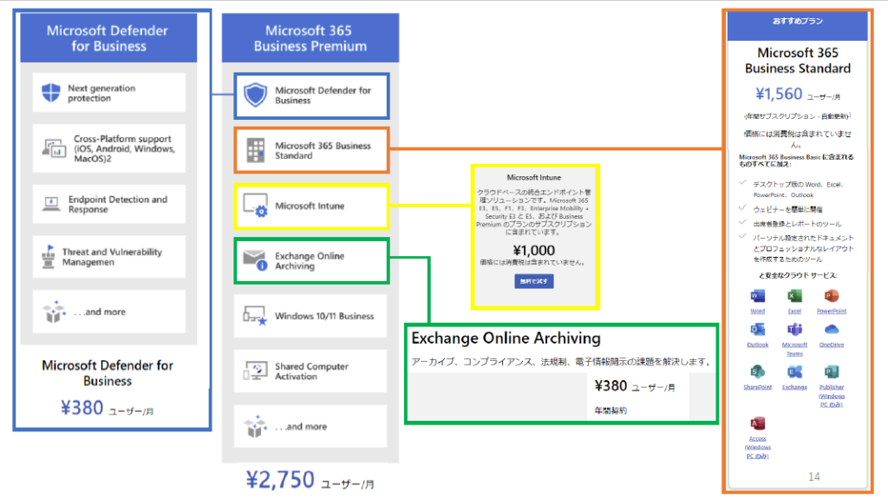Click the "Shared Computer Activation" label
Viewport: 888px width, 499px height.
coord(311,371)
